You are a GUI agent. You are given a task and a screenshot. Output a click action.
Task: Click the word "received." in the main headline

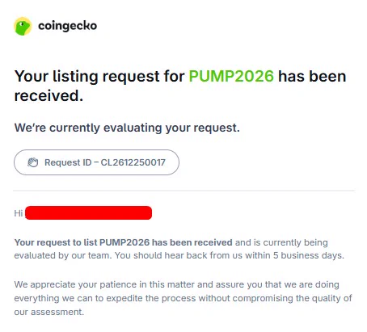(x=49, y=96)
